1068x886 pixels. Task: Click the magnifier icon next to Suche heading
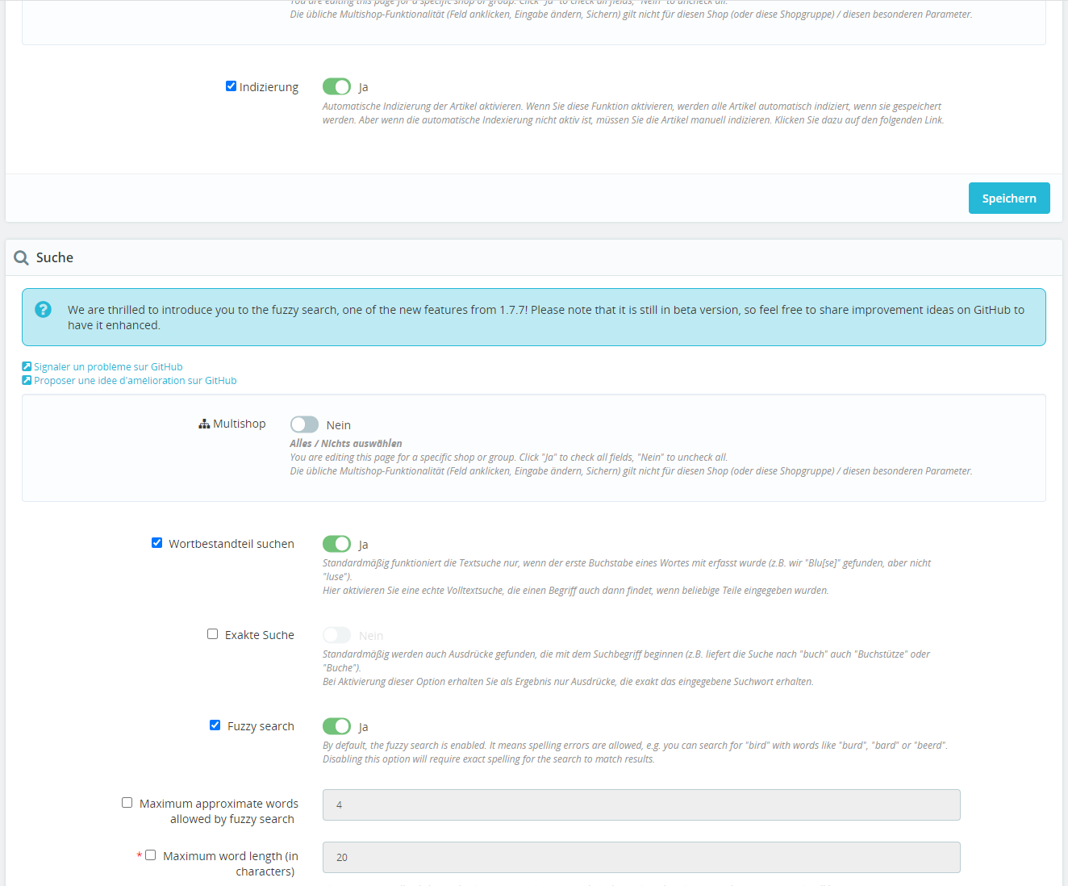[22, 258]
